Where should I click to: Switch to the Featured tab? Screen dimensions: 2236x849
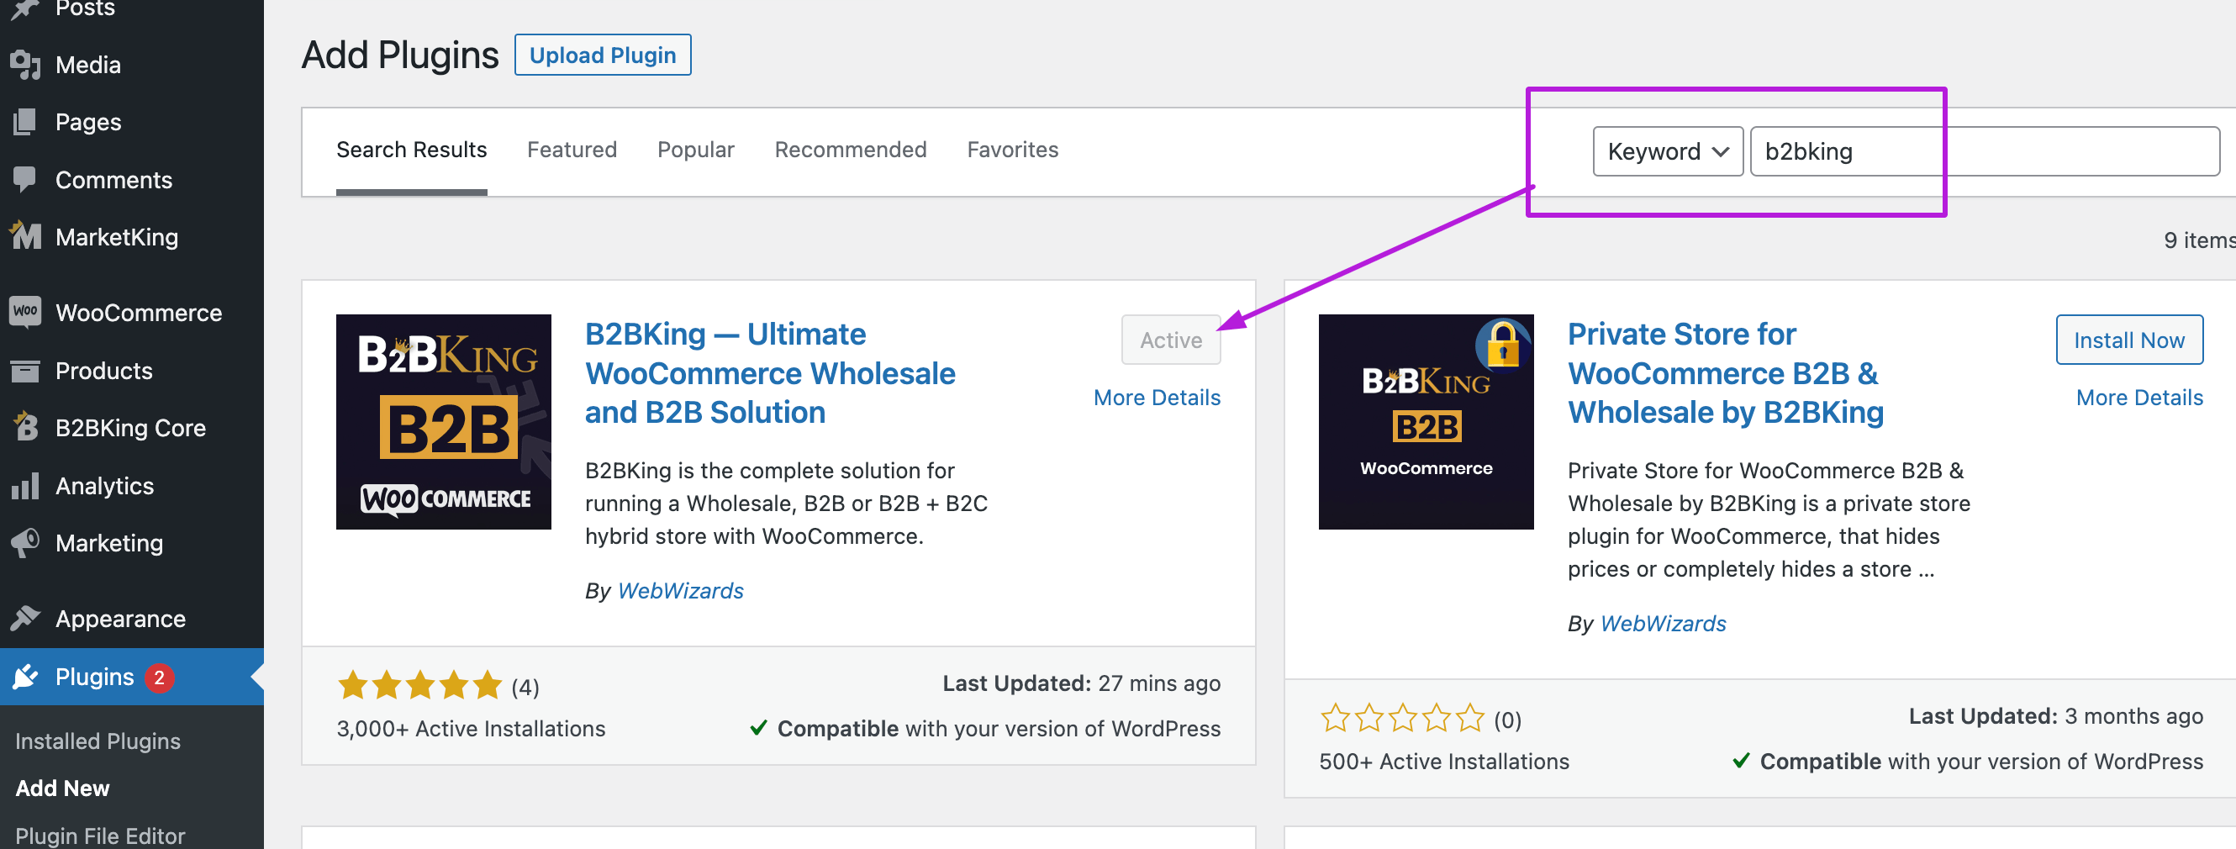571,150
